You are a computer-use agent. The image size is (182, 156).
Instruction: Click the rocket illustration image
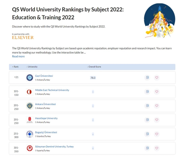pos(160,21)
